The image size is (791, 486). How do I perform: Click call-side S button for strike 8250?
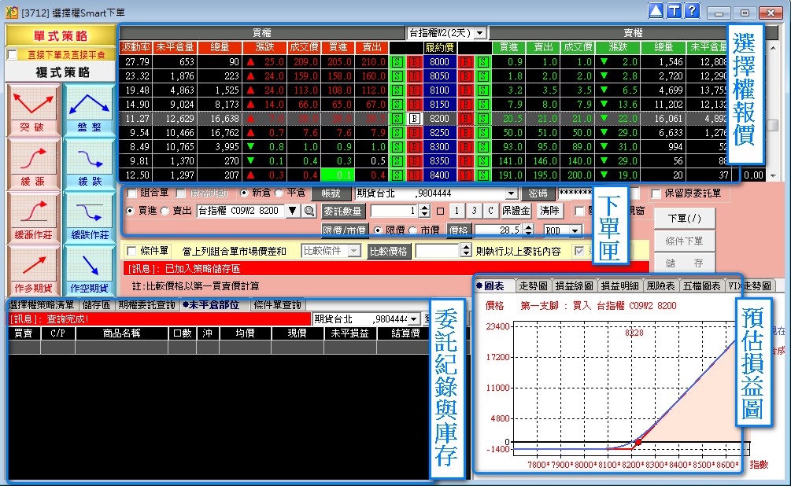(397, 133)
